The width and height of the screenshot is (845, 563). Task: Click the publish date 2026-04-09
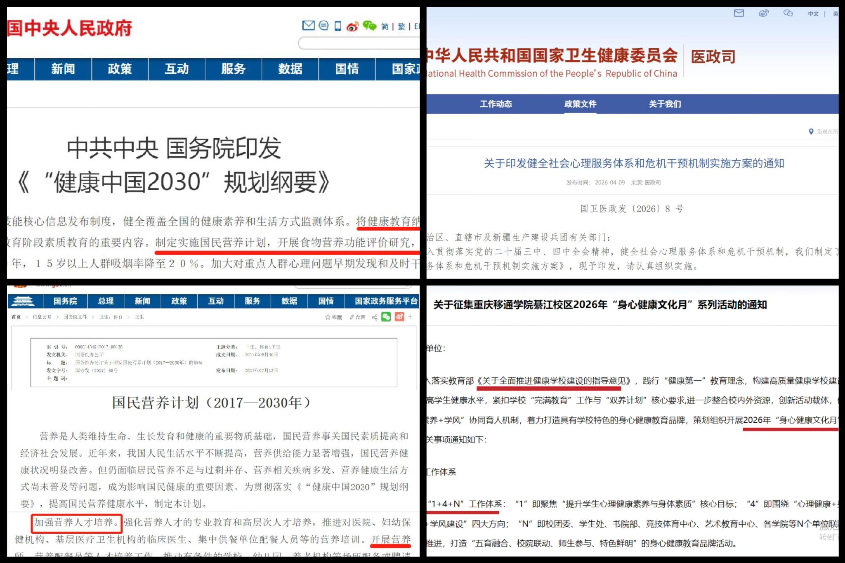point(610,183)
